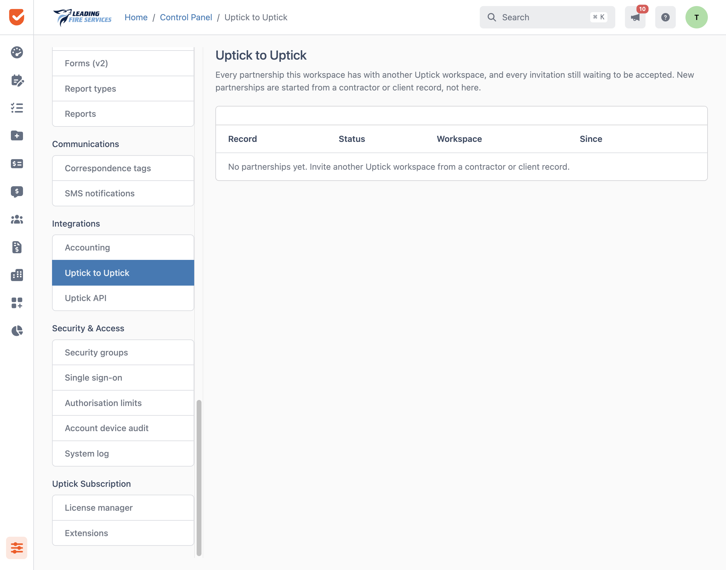
Task: Click the magnifier icon in search bar
Action: click(x=492, y=17)
